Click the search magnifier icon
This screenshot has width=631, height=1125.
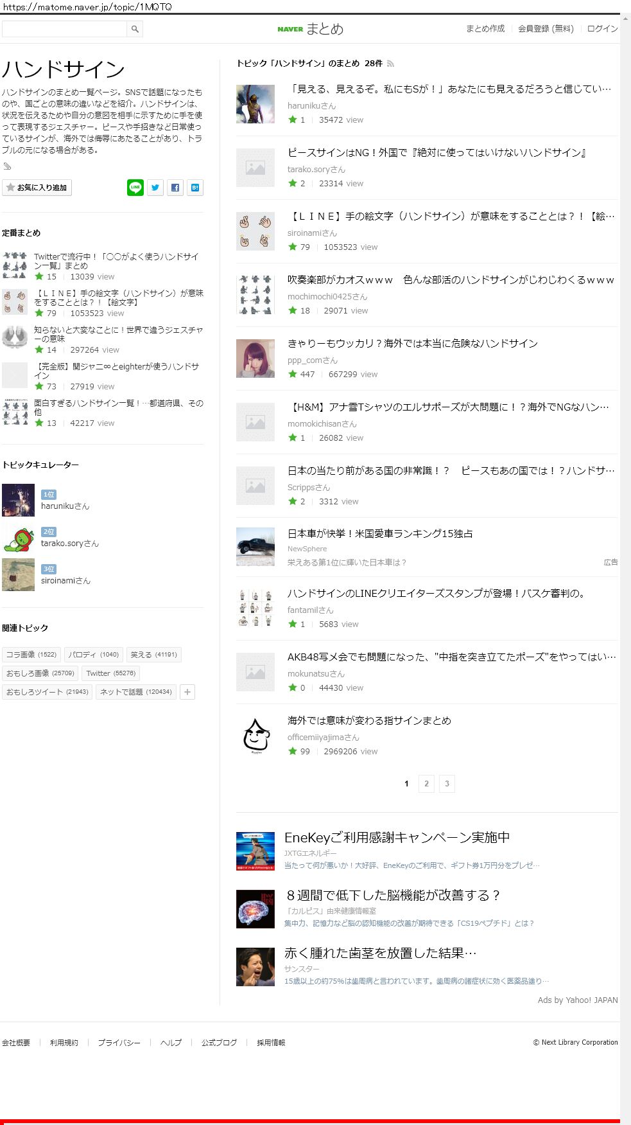pos(135,29)
